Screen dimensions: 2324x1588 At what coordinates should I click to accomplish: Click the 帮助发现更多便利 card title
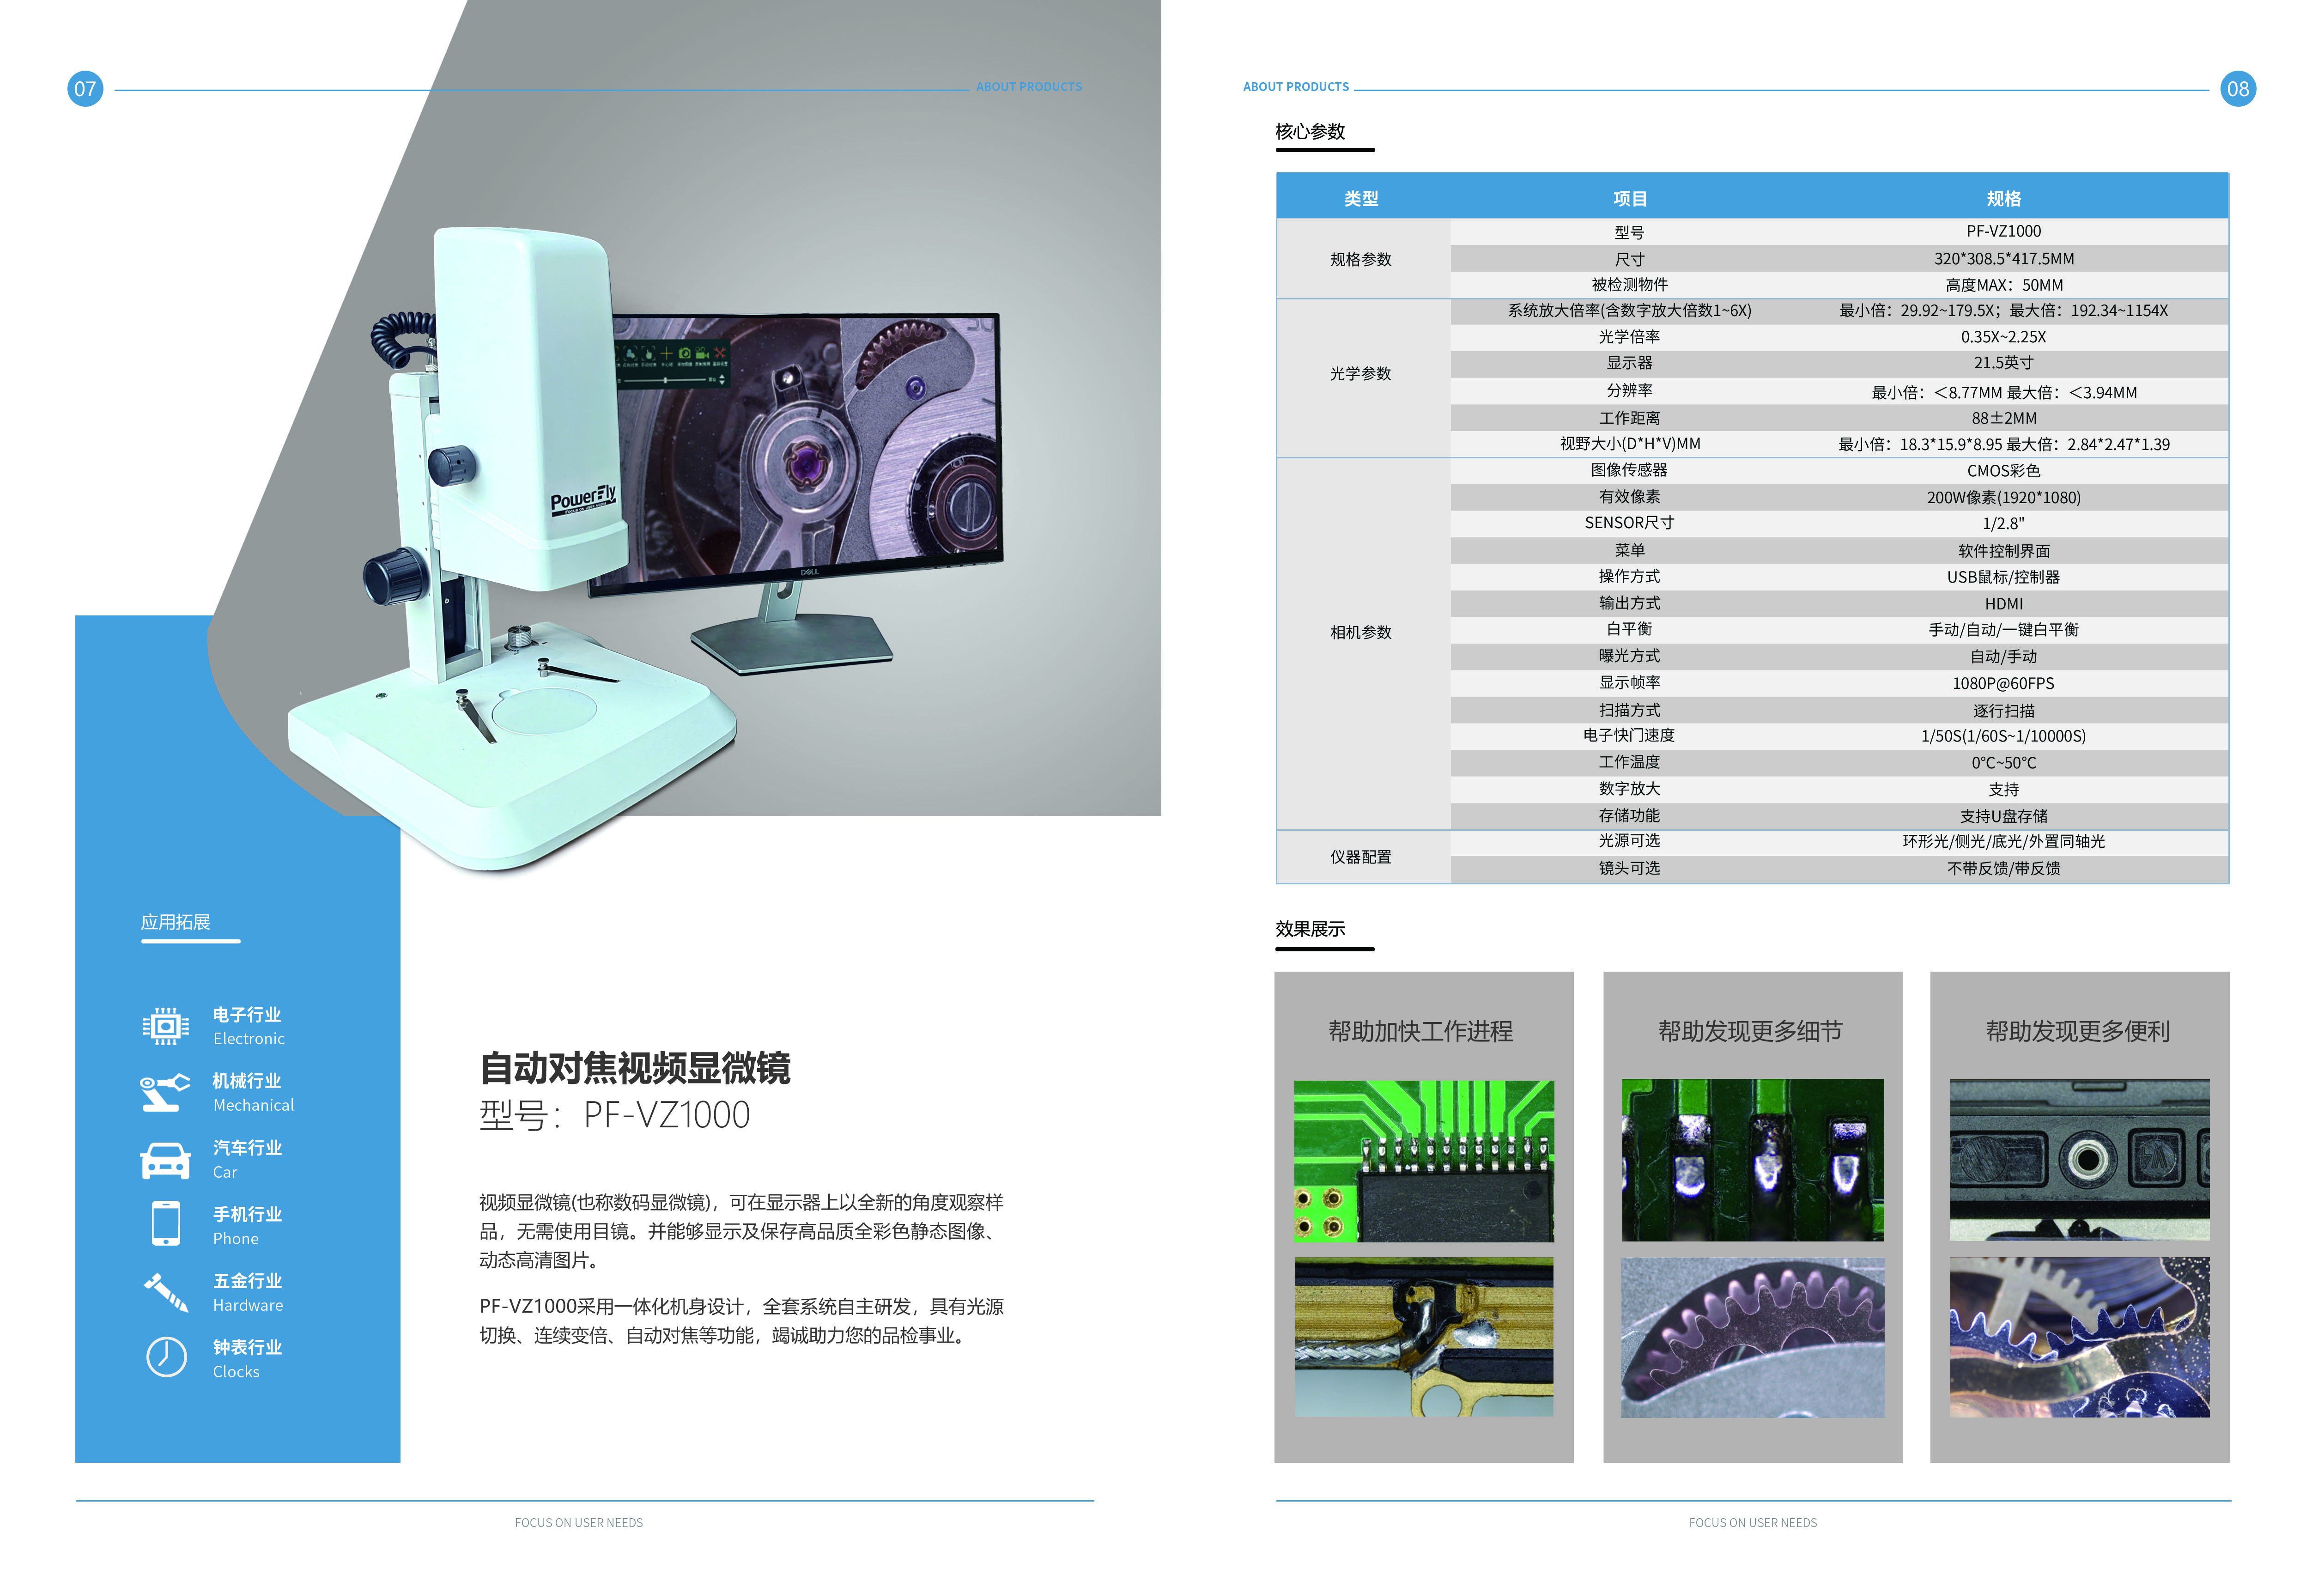click(x=2078, y=1031)
